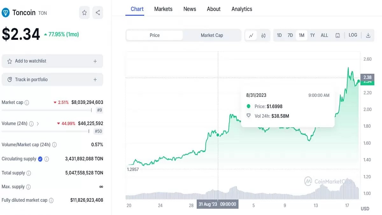This screenshot has height=215, width=382.
Task: Expand Volume (24h) chevron arrow
Action: coord(38,124)
